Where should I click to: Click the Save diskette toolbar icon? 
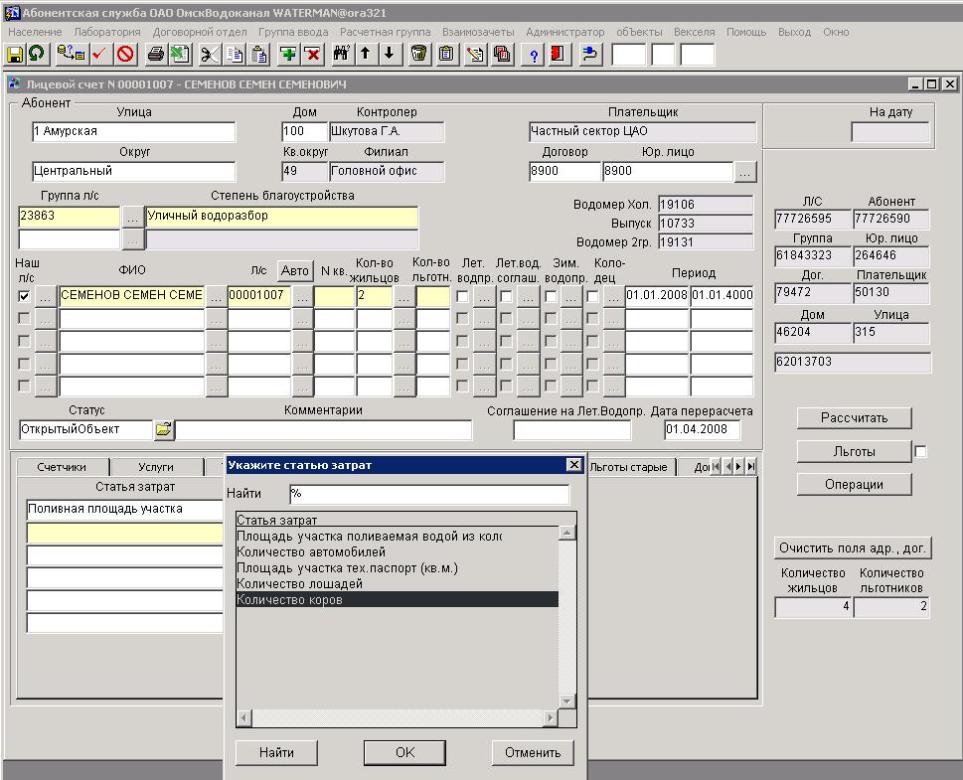[15, 55]
